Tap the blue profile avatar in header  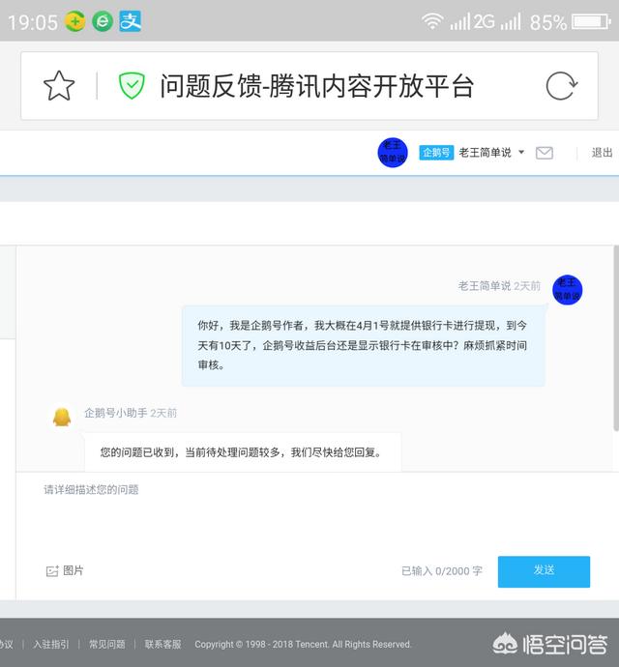click(393, 153)
